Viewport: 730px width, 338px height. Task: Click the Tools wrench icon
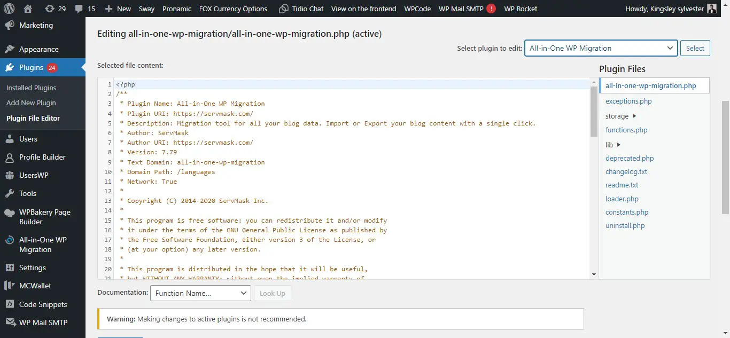coord(10,193)
